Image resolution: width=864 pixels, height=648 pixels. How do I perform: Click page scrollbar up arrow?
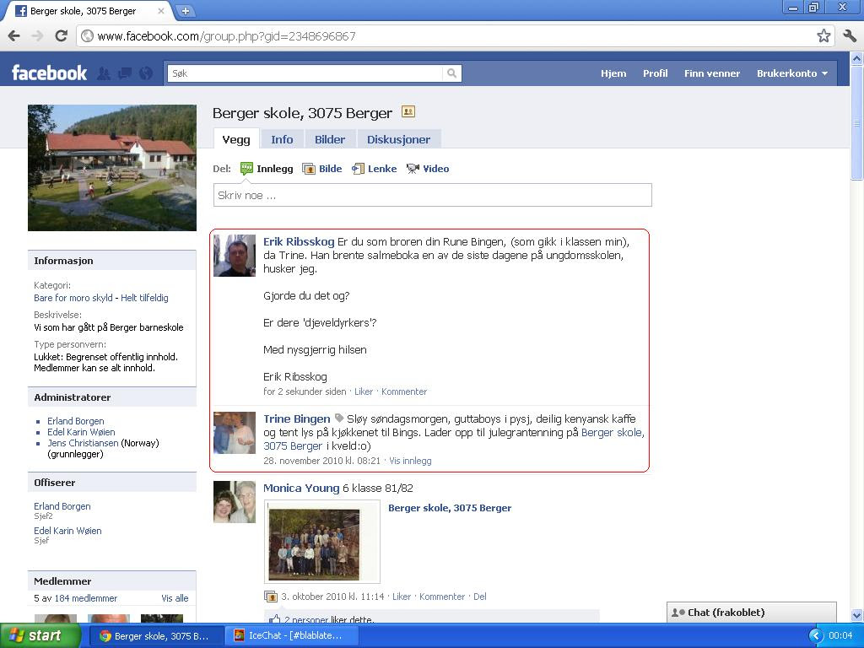(857, 58)
